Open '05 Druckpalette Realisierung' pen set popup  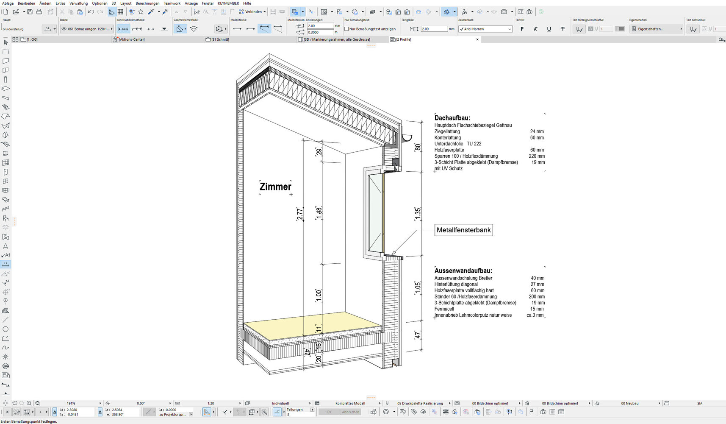click(420, 403)
